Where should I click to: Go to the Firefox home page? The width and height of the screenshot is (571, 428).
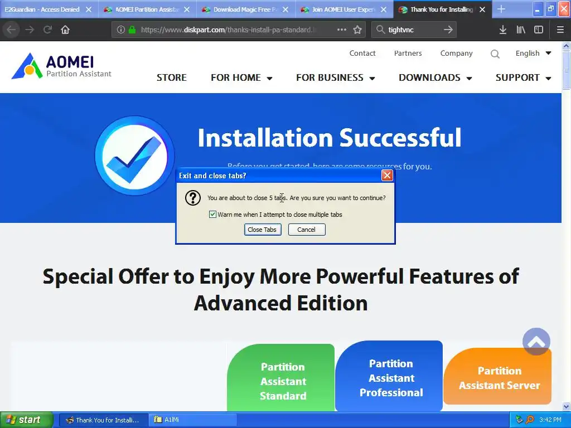(x=65, y=30)
